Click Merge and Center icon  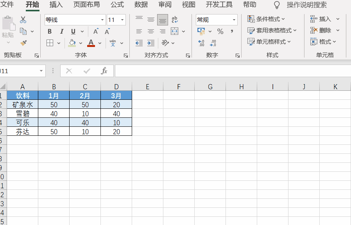(x=174, y=31)
